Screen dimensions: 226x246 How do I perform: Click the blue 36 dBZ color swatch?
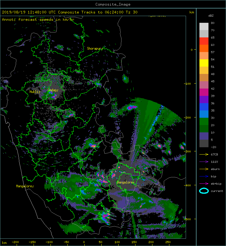coord(204,107)
